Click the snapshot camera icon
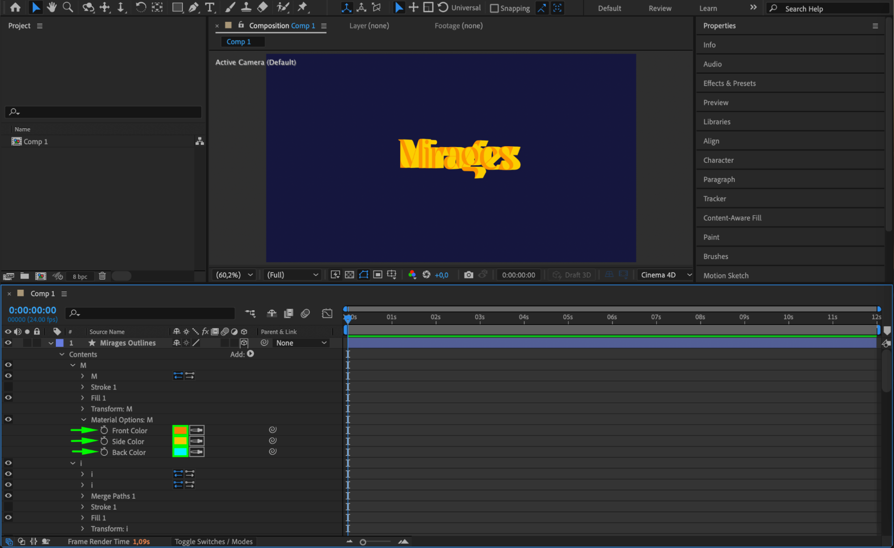894x548 pixels. [x=468, y=275]
